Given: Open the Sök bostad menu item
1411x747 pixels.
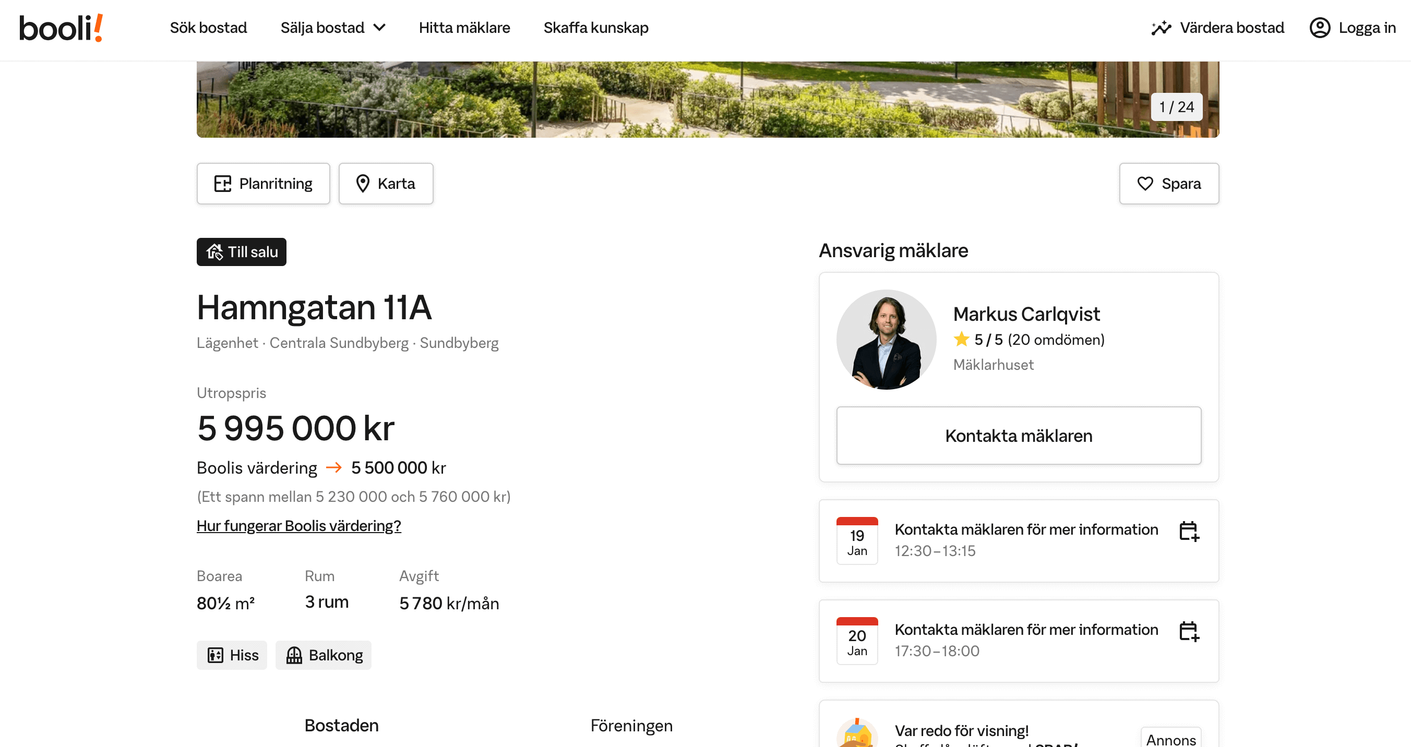Looking at the screenshot, I should [x=208, y=28].
